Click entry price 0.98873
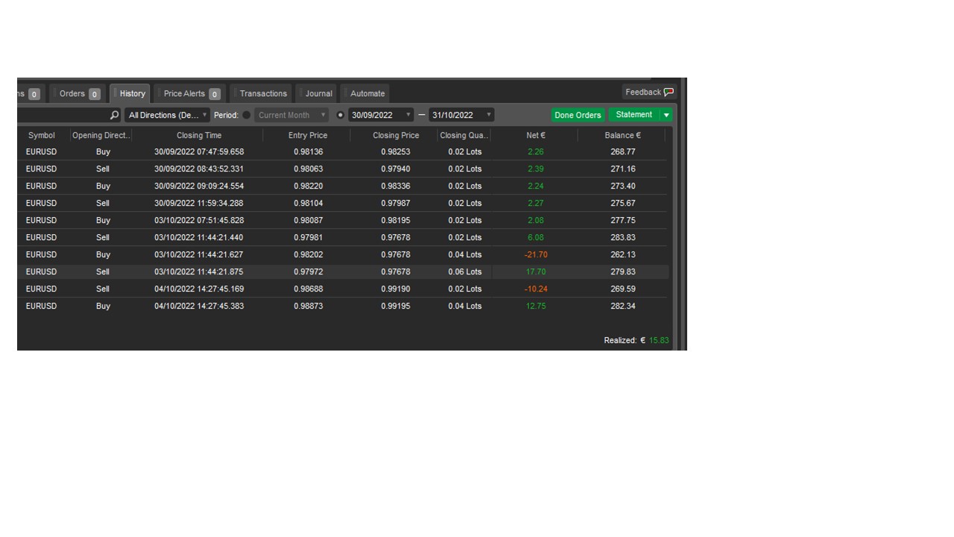Image resolution: width=954 pixels, height=537 pixels. click(308, 307)
